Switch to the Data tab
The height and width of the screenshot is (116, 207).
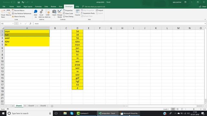(x=46, y=6)
